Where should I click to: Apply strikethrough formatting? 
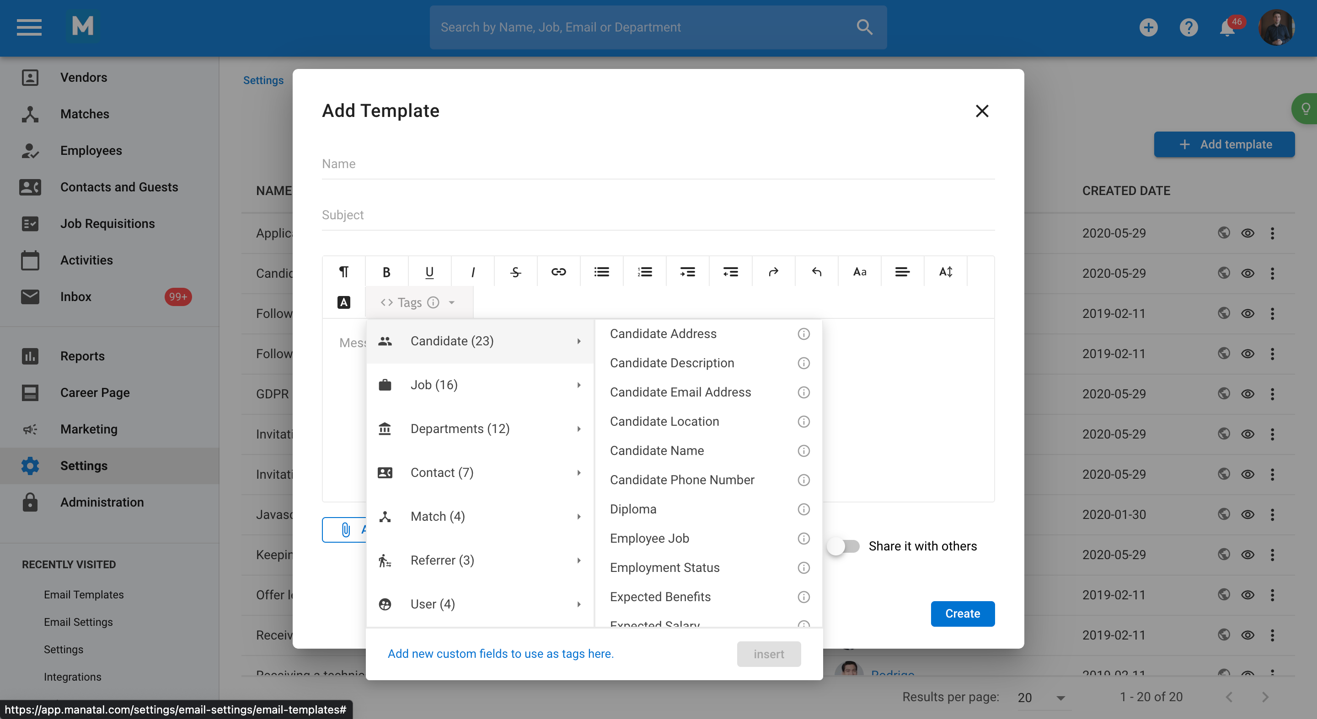[515, 272]
